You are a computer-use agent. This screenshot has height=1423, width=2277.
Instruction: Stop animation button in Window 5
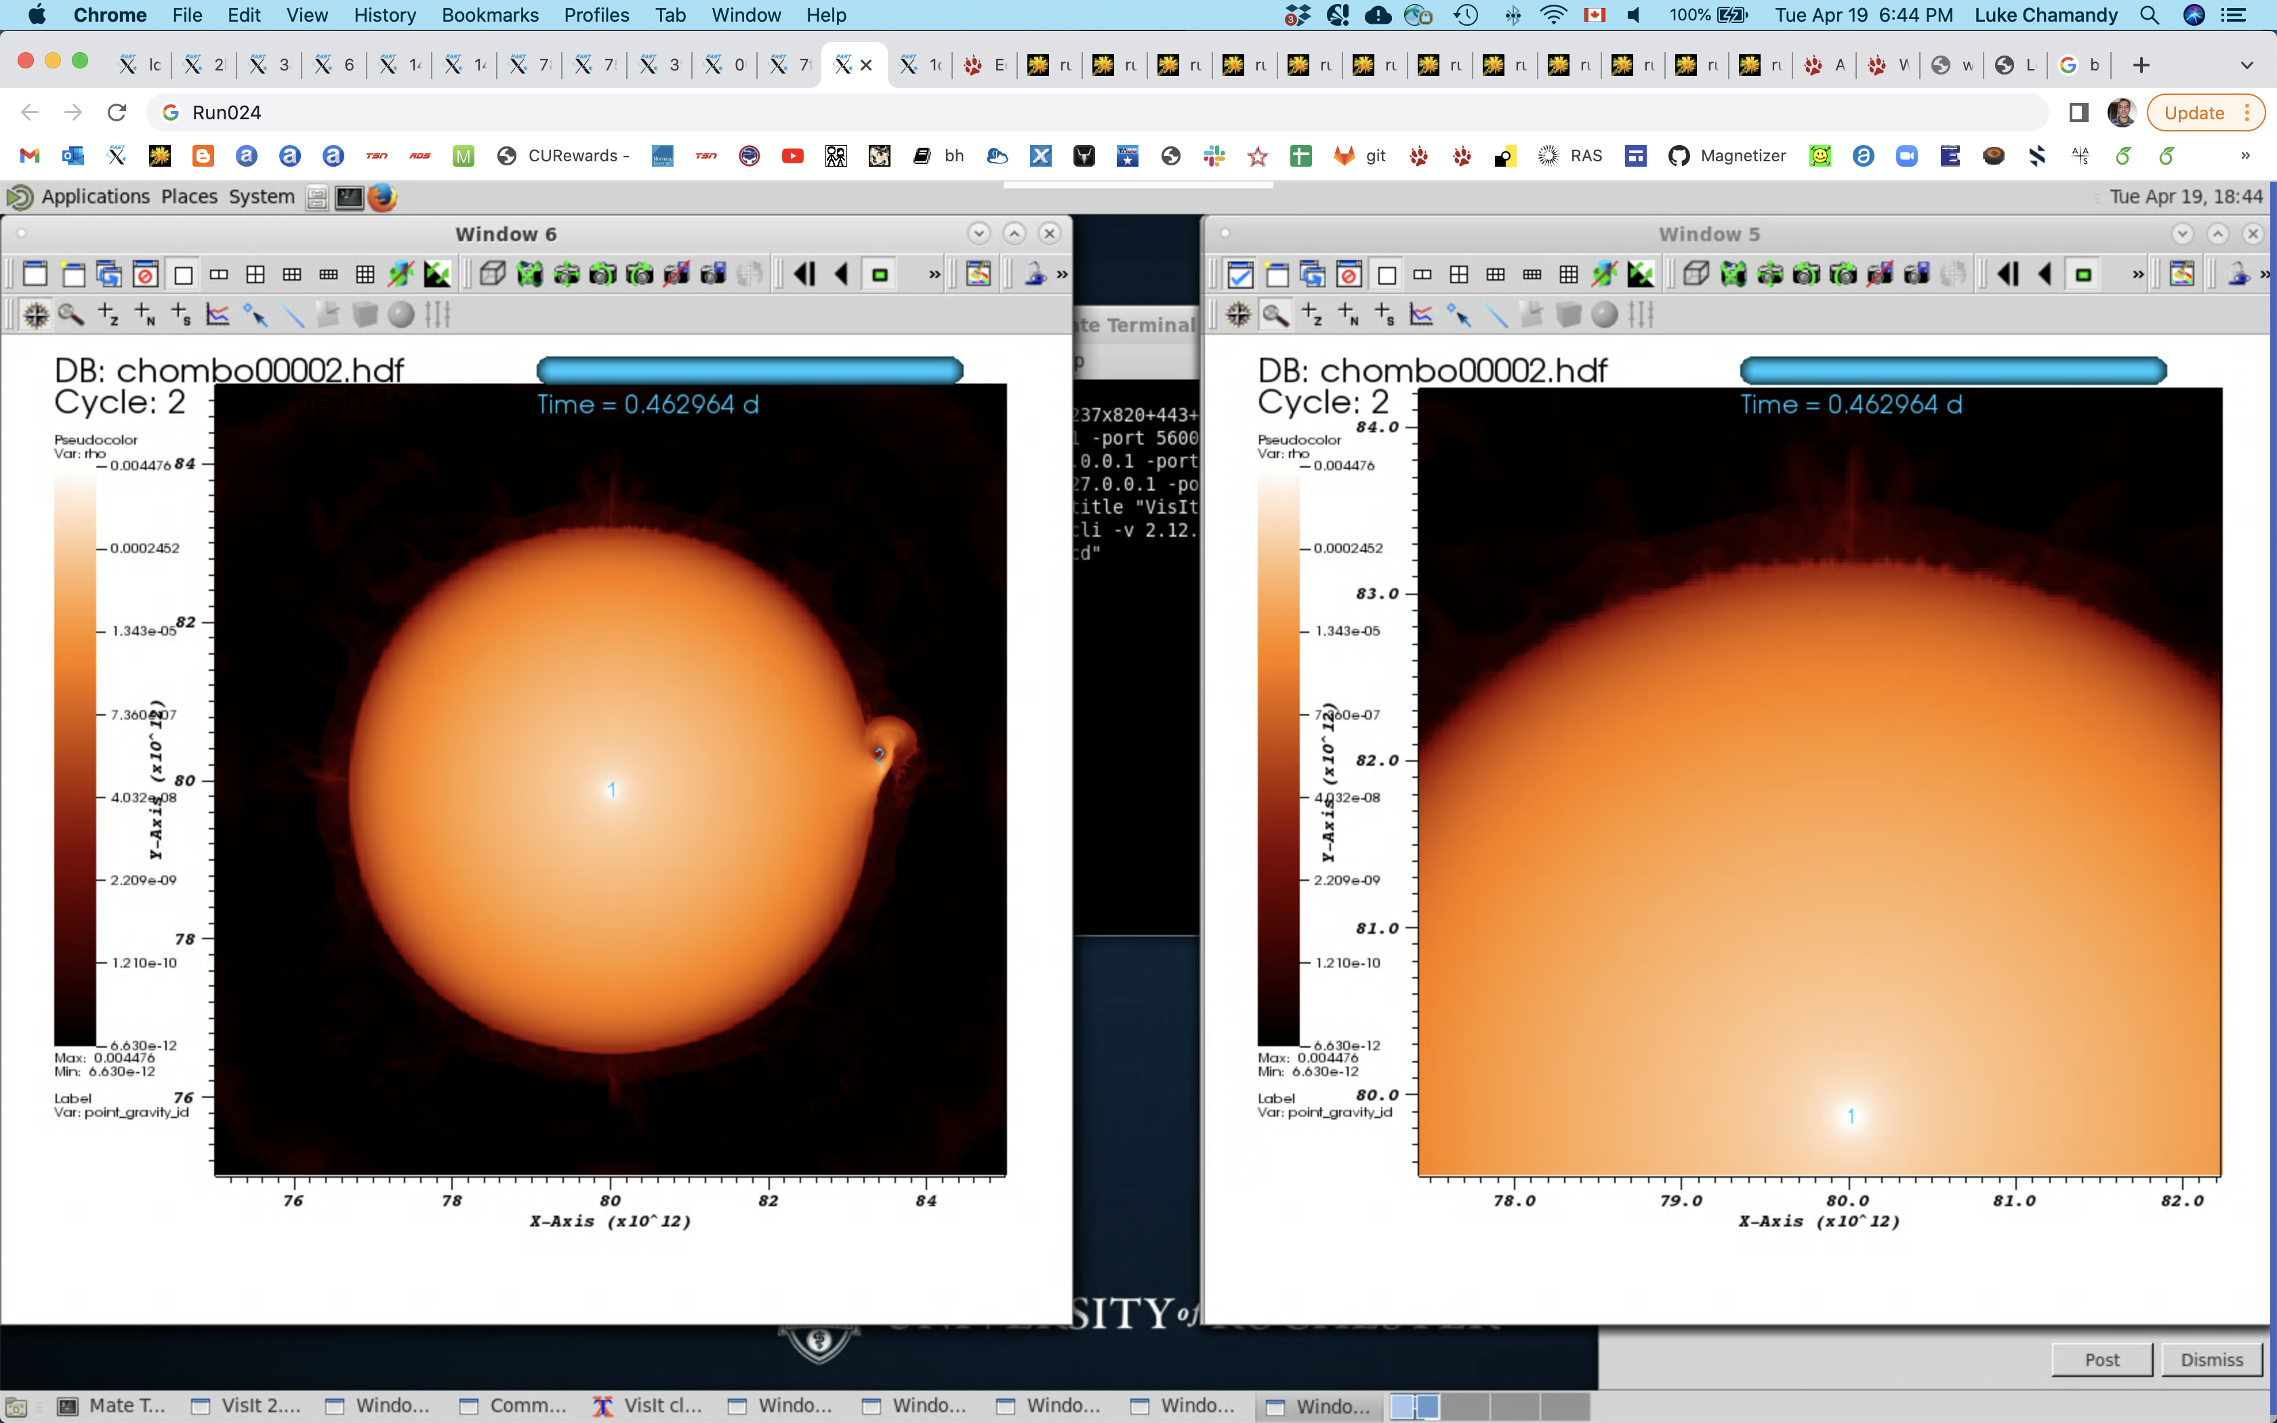coord(2083,274)
